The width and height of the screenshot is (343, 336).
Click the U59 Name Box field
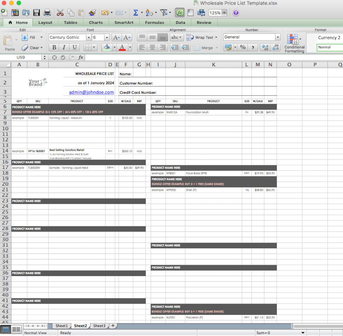pos(21,57)
